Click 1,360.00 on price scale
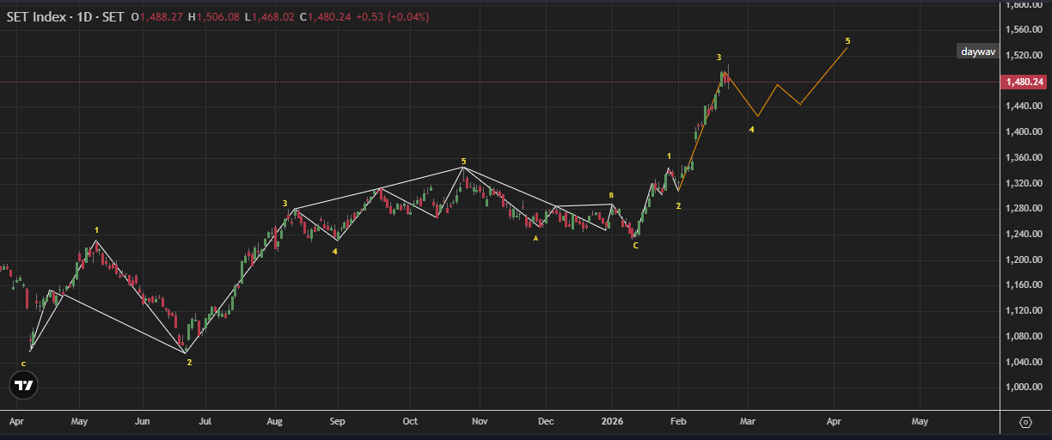The height and width of the screenshot is (440, 1052). [x=1024, y=158]
